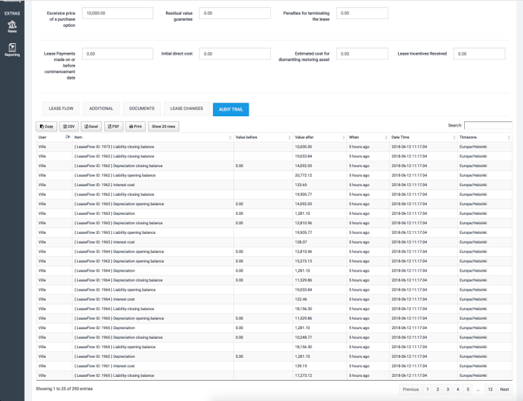Focus the table Search field

coord(488,125)
